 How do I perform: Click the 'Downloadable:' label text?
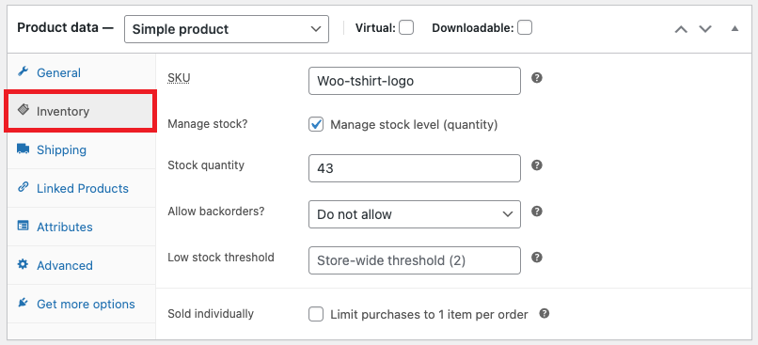[x=473, y=28]
